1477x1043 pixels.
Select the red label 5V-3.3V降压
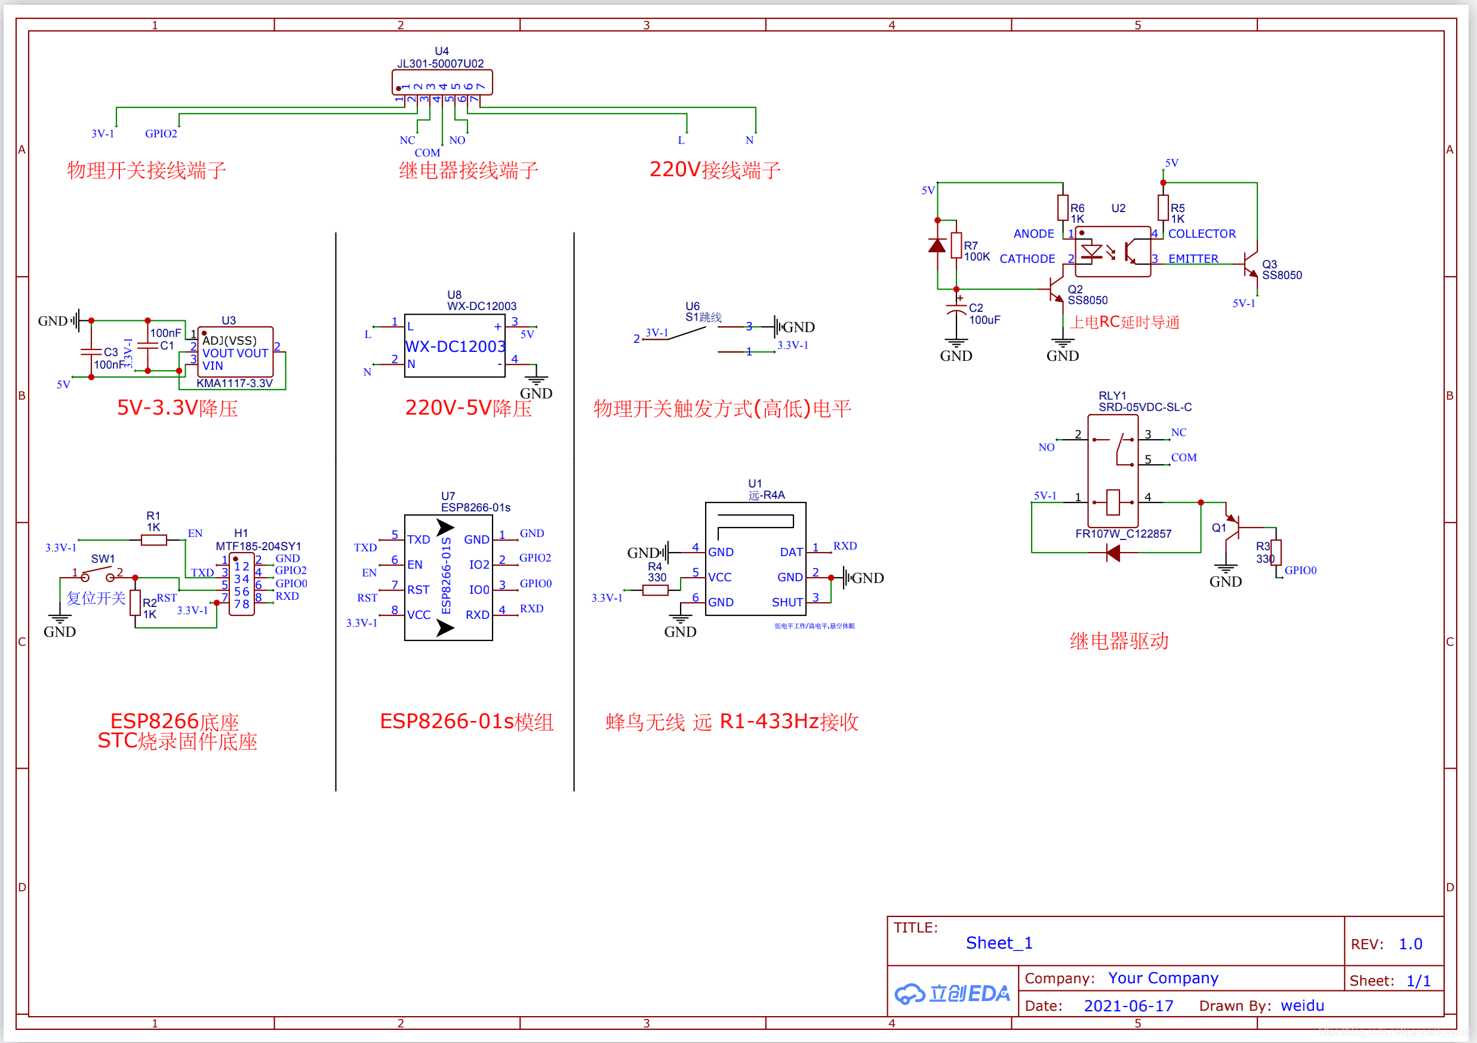point(177,408)
